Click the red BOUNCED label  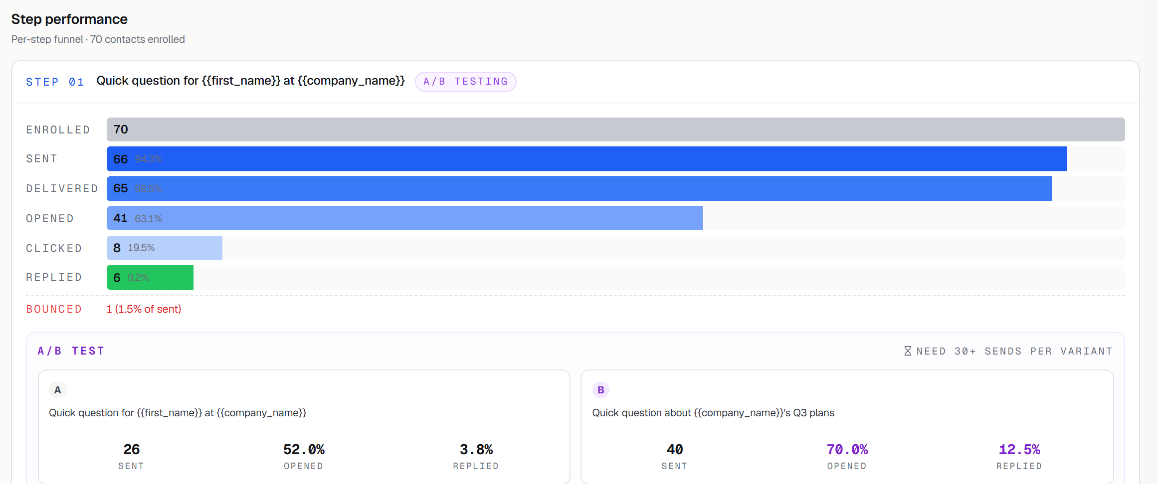54,309
